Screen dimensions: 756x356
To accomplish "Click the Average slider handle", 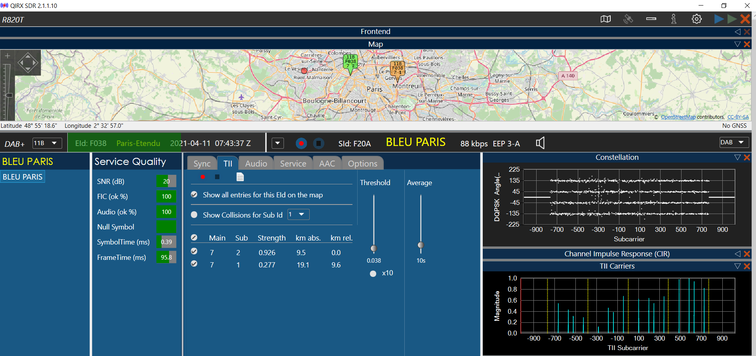I will pyautogui.click(x=421, y=245).
